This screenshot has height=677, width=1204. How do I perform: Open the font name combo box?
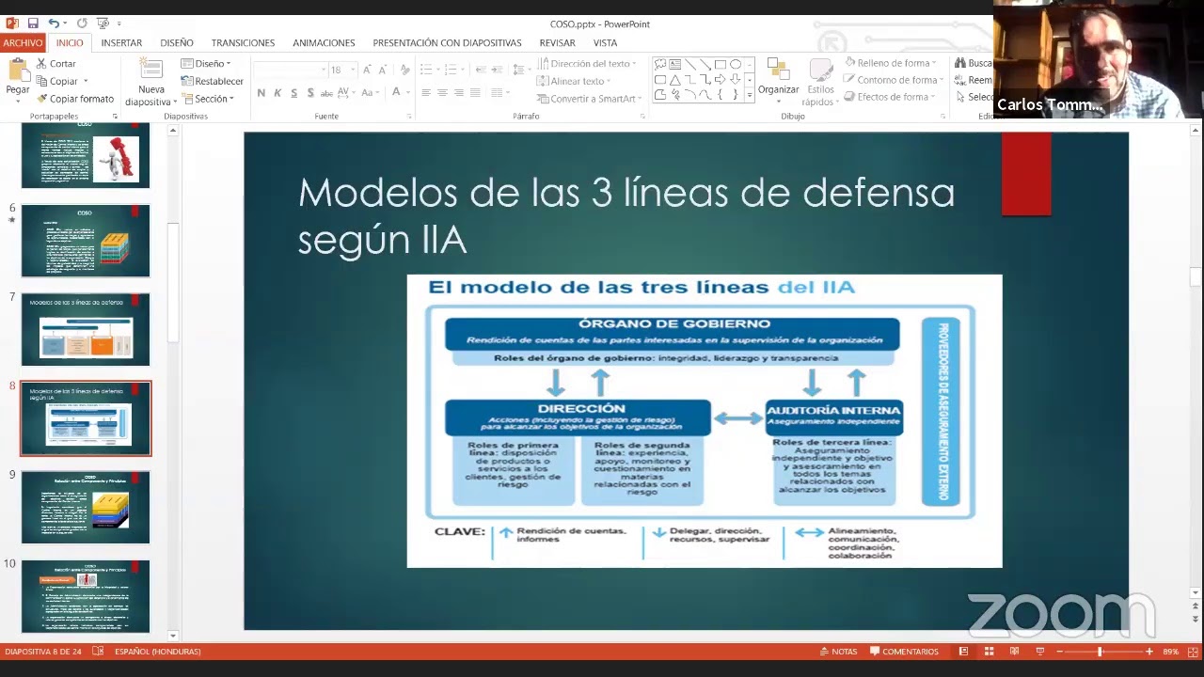[x=288, y=70]
